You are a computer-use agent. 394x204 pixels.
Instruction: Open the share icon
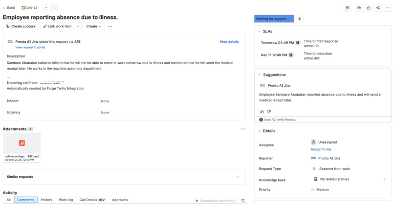point(378,8)
